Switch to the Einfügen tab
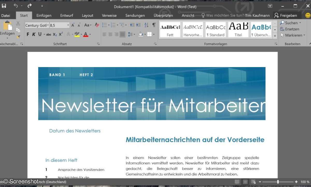 point(44,16)
